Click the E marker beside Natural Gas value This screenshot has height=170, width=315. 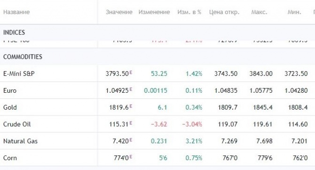pos(131,139)
